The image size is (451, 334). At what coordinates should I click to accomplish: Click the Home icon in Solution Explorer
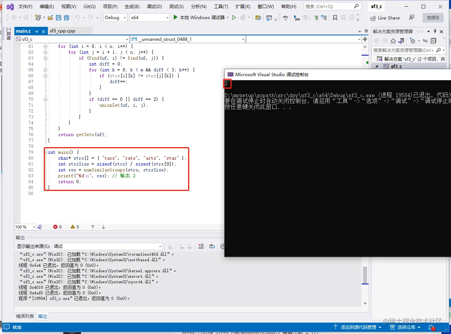pos(393,41)
